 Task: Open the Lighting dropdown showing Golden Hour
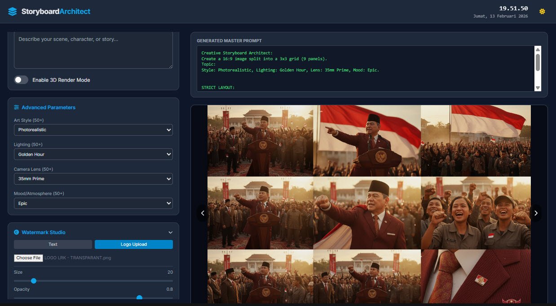click(93, 154)
